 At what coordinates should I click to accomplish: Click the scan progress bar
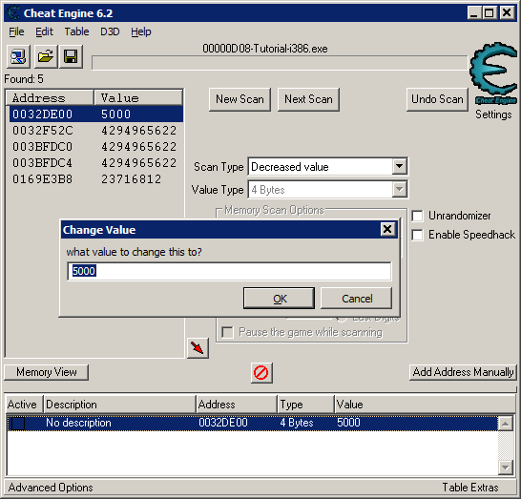pyautogui.click(x=280, y=63)
